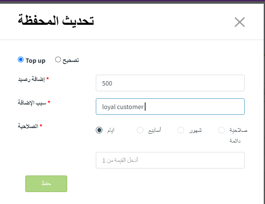Choose the أسابيع validity radio button
This screenshot has width=265, height=204.
coord(140,130)
